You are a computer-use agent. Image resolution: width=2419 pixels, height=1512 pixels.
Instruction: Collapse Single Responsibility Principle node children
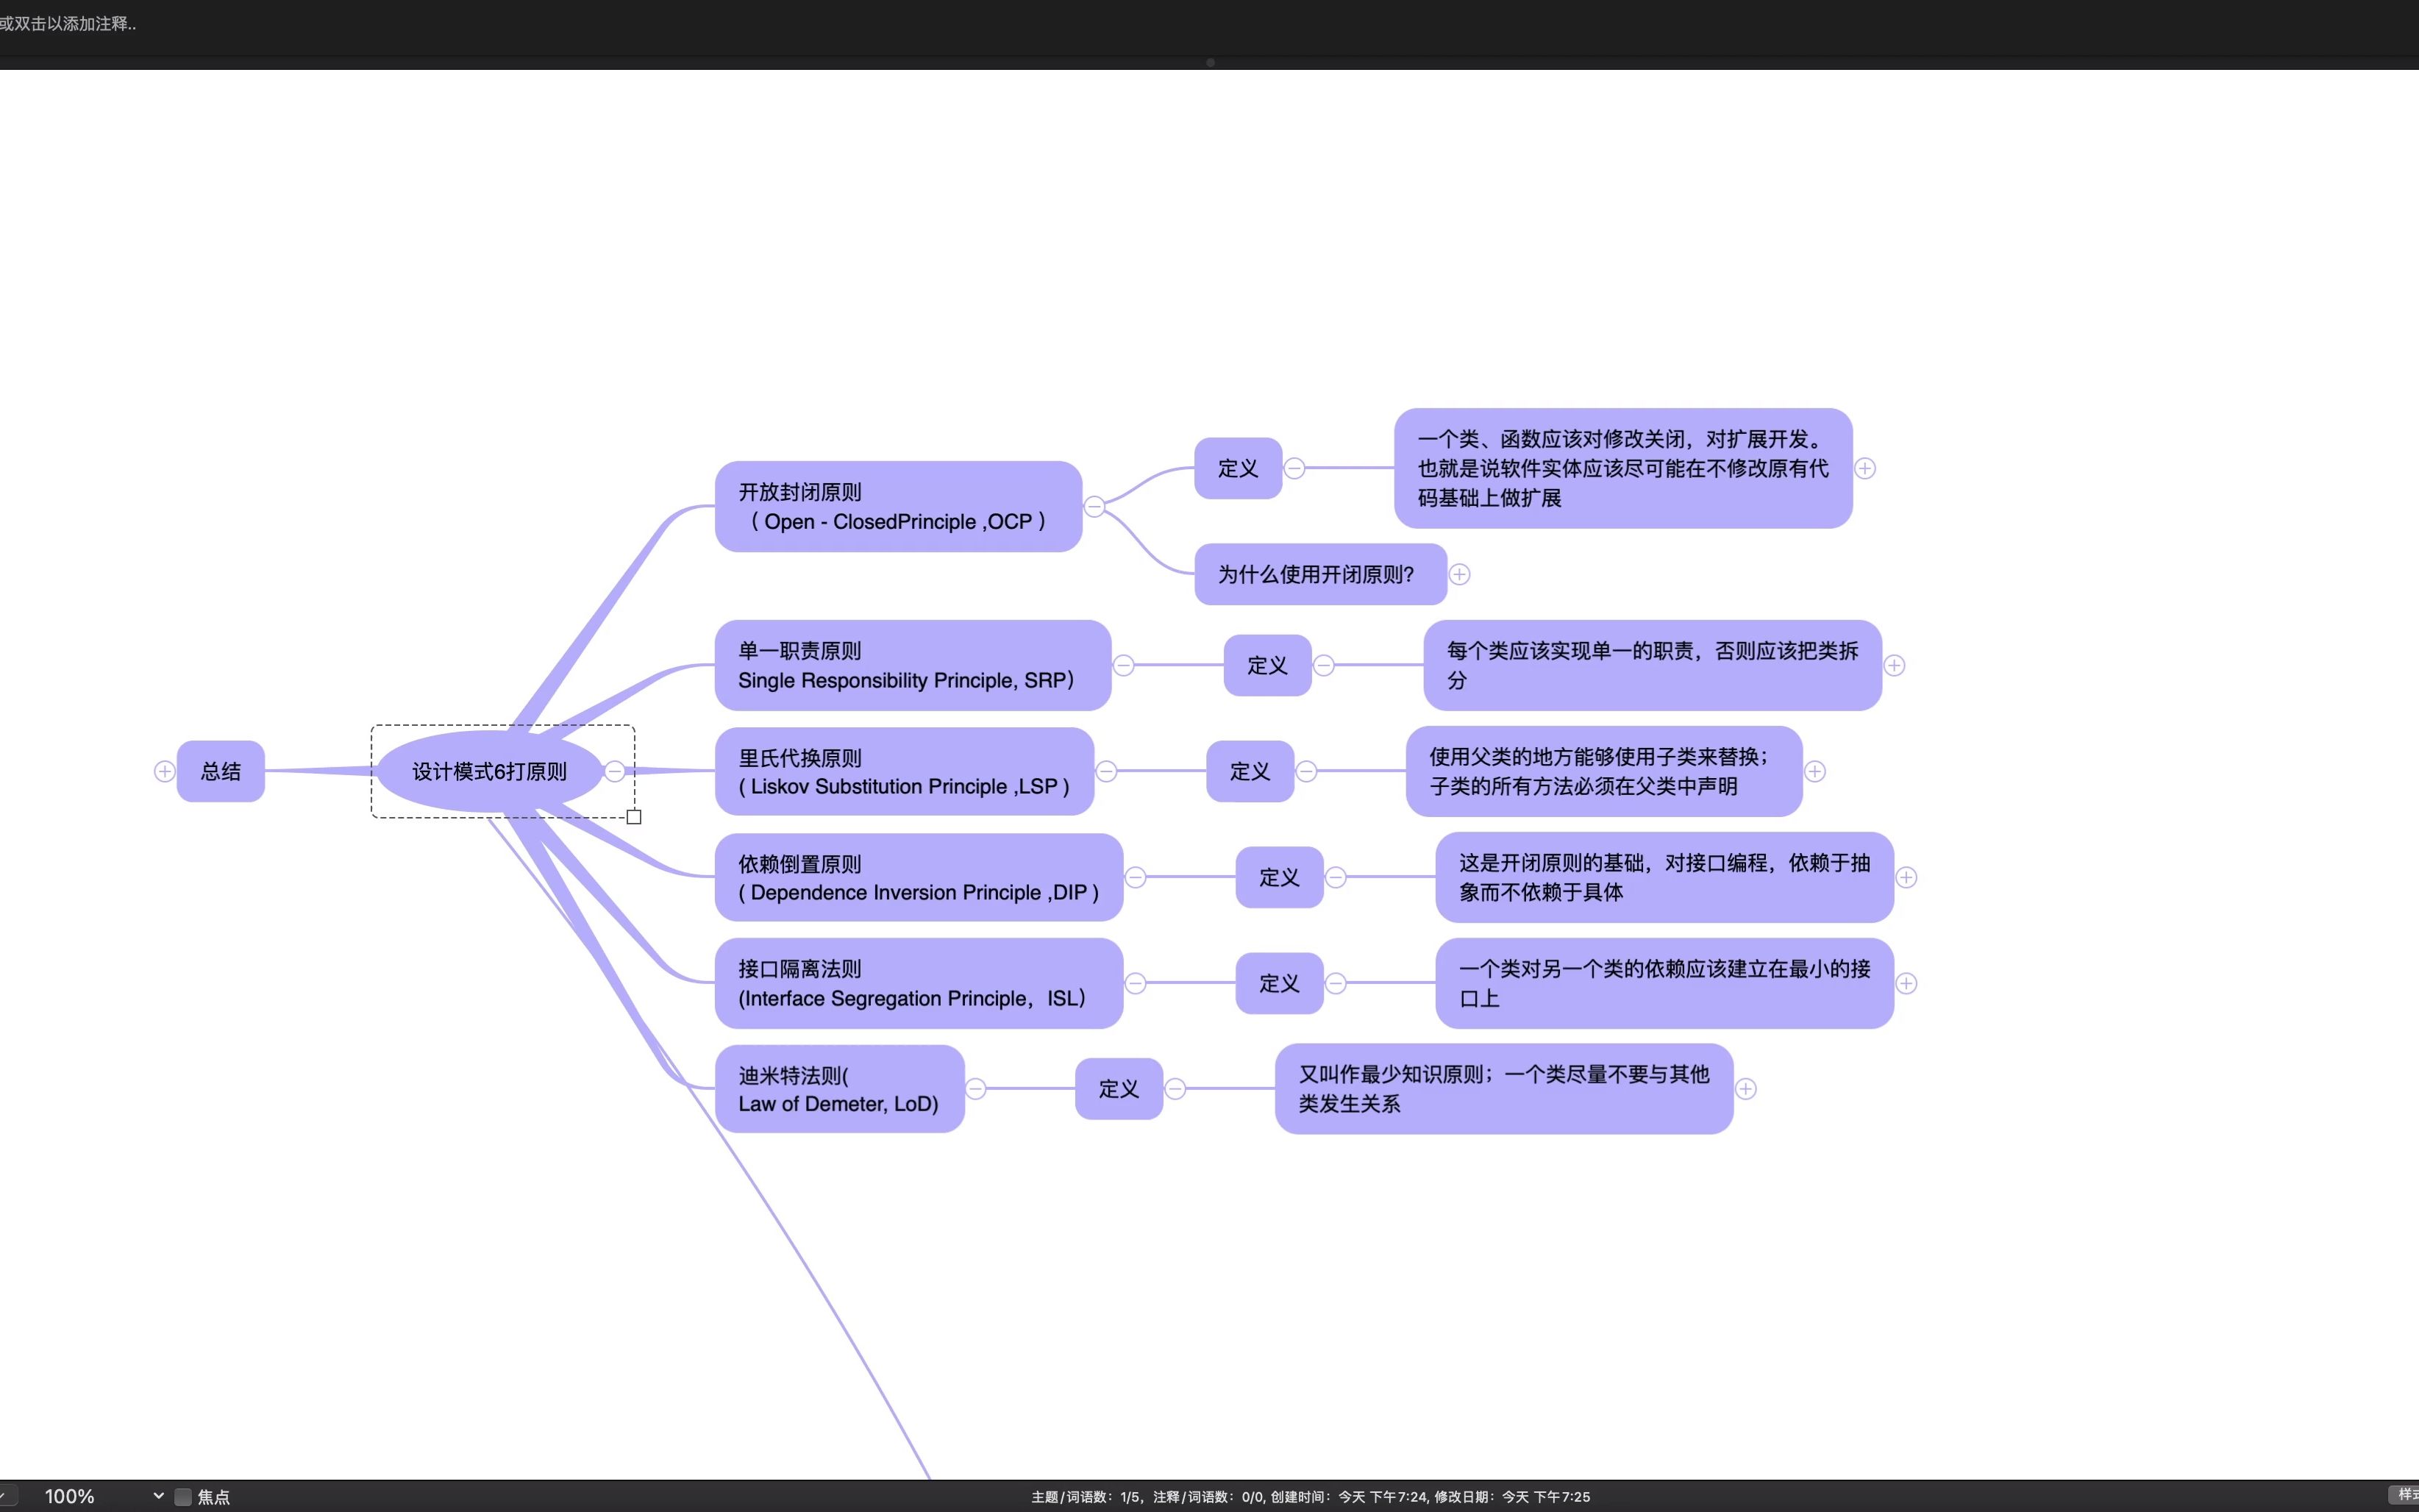(1123, 665)
